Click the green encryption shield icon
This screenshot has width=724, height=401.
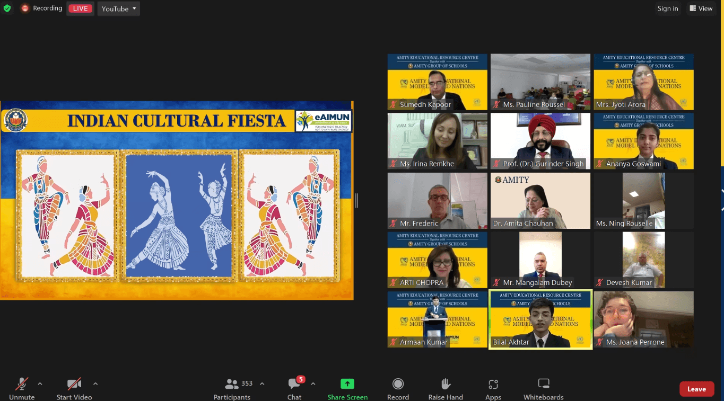pos(7,8)
